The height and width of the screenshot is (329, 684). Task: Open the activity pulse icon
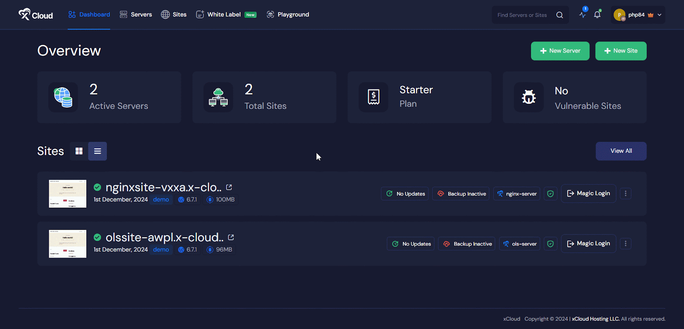pos(582,15)
